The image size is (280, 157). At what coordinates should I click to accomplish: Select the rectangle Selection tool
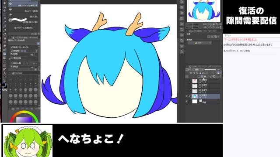click(5, 14)
